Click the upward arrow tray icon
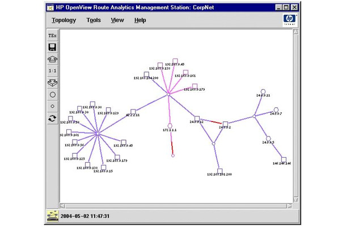The height and width of the screenshot is (227, 346). pyautogui.click(x=52, y=59)
